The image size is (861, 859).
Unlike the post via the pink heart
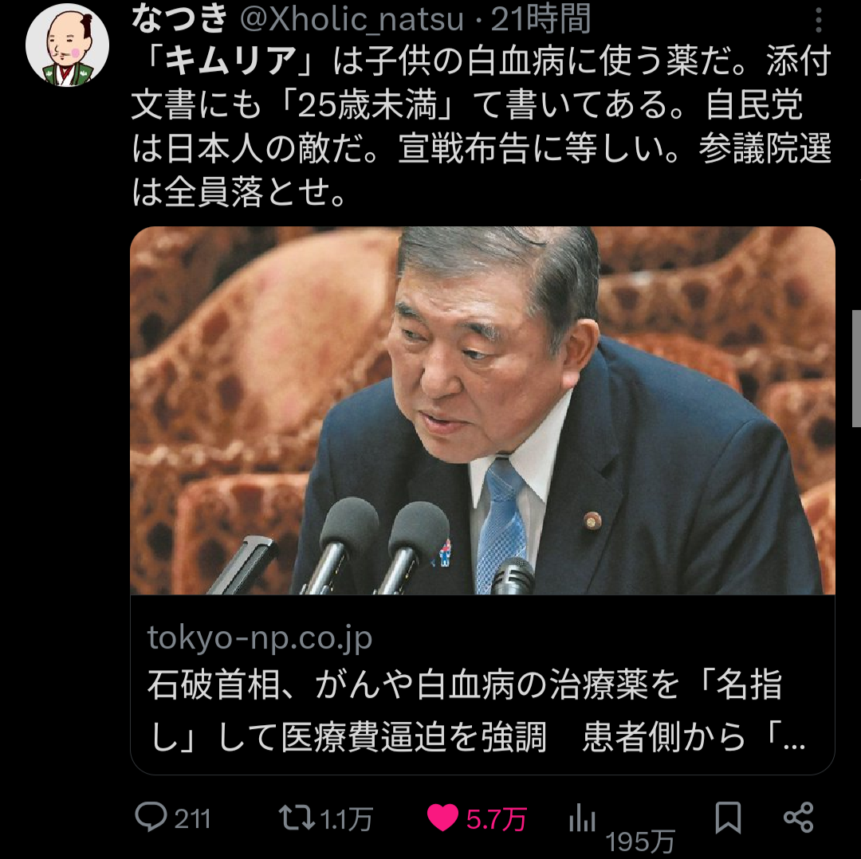442,818
